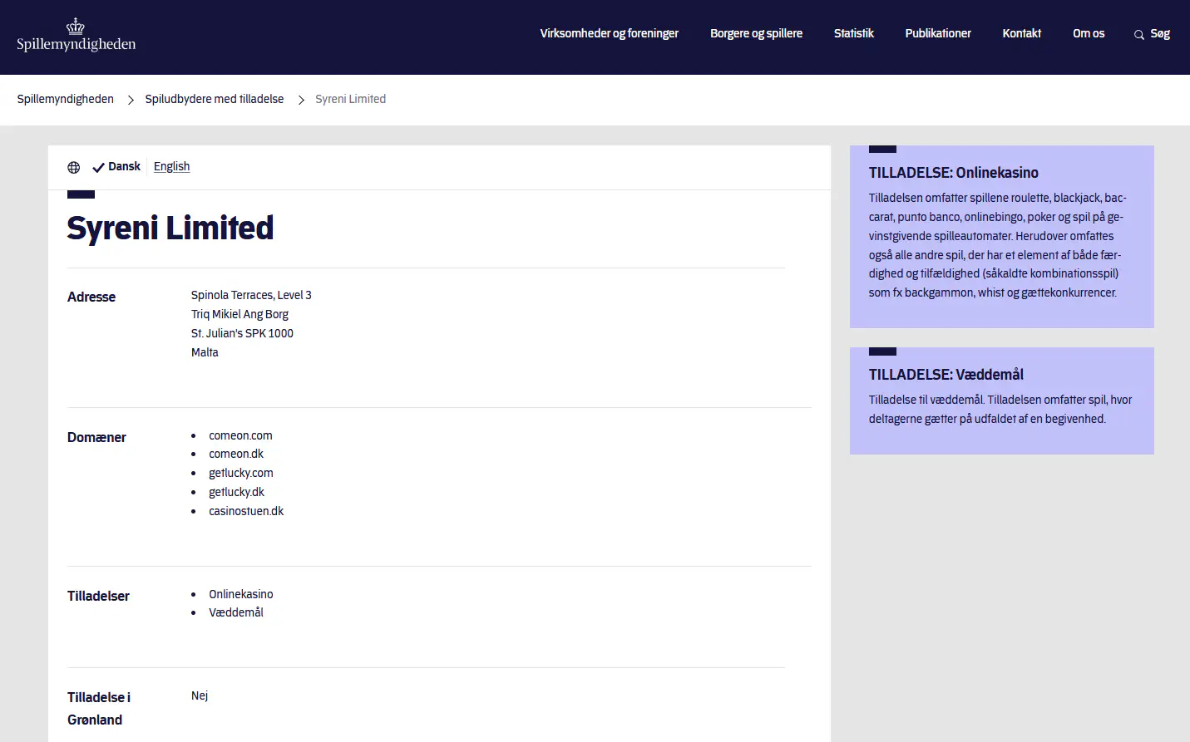This screenshot has width=1190, height=742.
Task: Click the Spillemyndigheden crown logo
Action: 76,36
